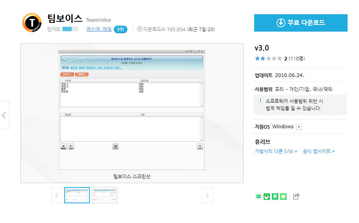Click the download count arrow icon
Image resolution: width=359 pixels, height=223 pixels.
pyautogui.click(x=140, y=29)
